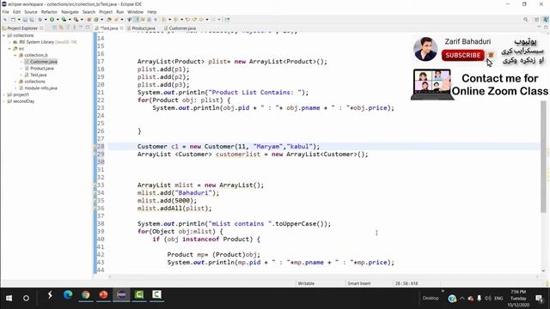Collapse the src folder node
Screen dimensions: 550x309
tap(9, 48)
